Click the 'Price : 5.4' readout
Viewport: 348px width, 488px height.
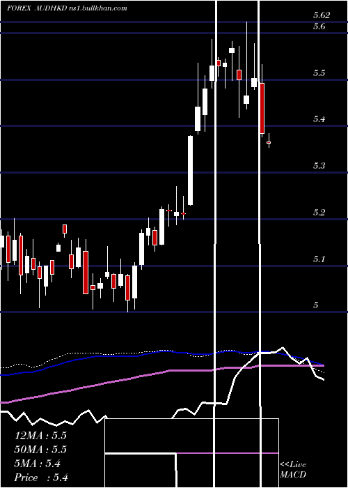pyautogui.click(x=41, y=478)
